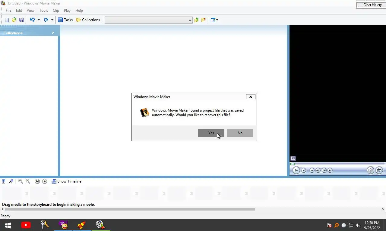Open the Windows Start menu
Image resolution: width=386 pixels, height=231 pixels.
[8, 225]
